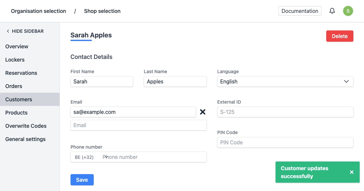Image resolution: width=364 pixels, height=191 pixels.
Task: Open the Lockers section
Action: [15, 60]
